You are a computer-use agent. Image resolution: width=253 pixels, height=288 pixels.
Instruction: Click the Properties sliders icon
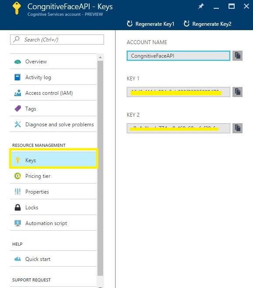[17, 191]
